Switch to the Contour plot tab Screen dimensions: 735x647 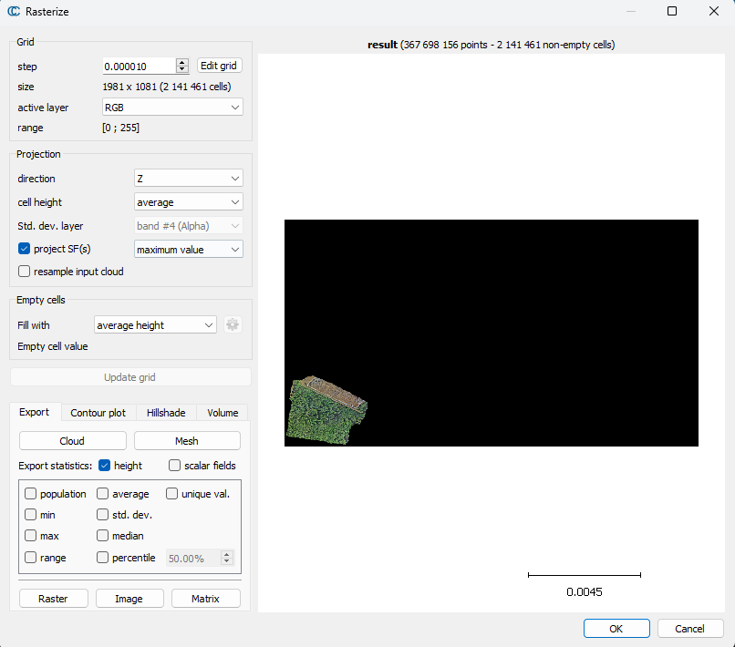pos(98,413)
